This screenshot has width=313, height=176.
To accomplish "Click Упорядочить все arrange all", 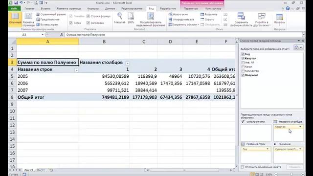I will (181, 20).
